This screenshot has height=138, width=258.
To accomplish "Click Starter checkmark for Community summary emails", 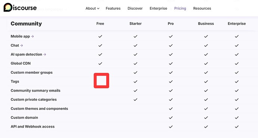I will pyautogui.click(x=135, y=90).
